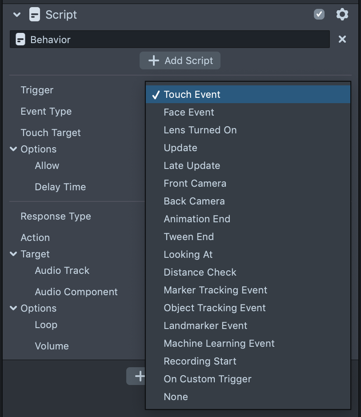Click the Script component icon in header
This screenshot has width=361, height=417.
(35, 15)
